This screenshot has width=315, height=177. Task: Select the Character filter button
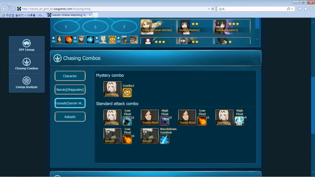coord(70,76)
